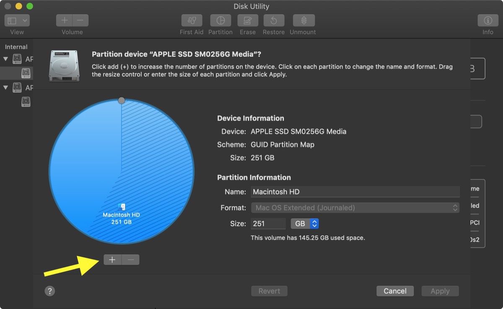Viewport: 503px width, 309px height.
Task: Open the Format dropdown menu
Action: click(x=355, y=208)
